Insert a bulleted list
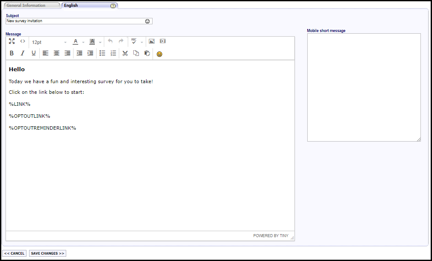The height and width of the screenshot is (261, 432). [x=102, y=53]
